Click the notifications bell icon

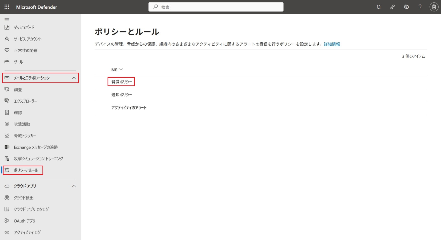pos(378,7)
